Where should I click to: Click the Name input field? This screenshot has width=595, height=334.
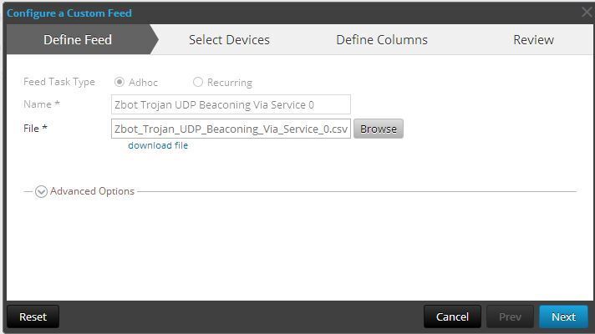(231, 105)
